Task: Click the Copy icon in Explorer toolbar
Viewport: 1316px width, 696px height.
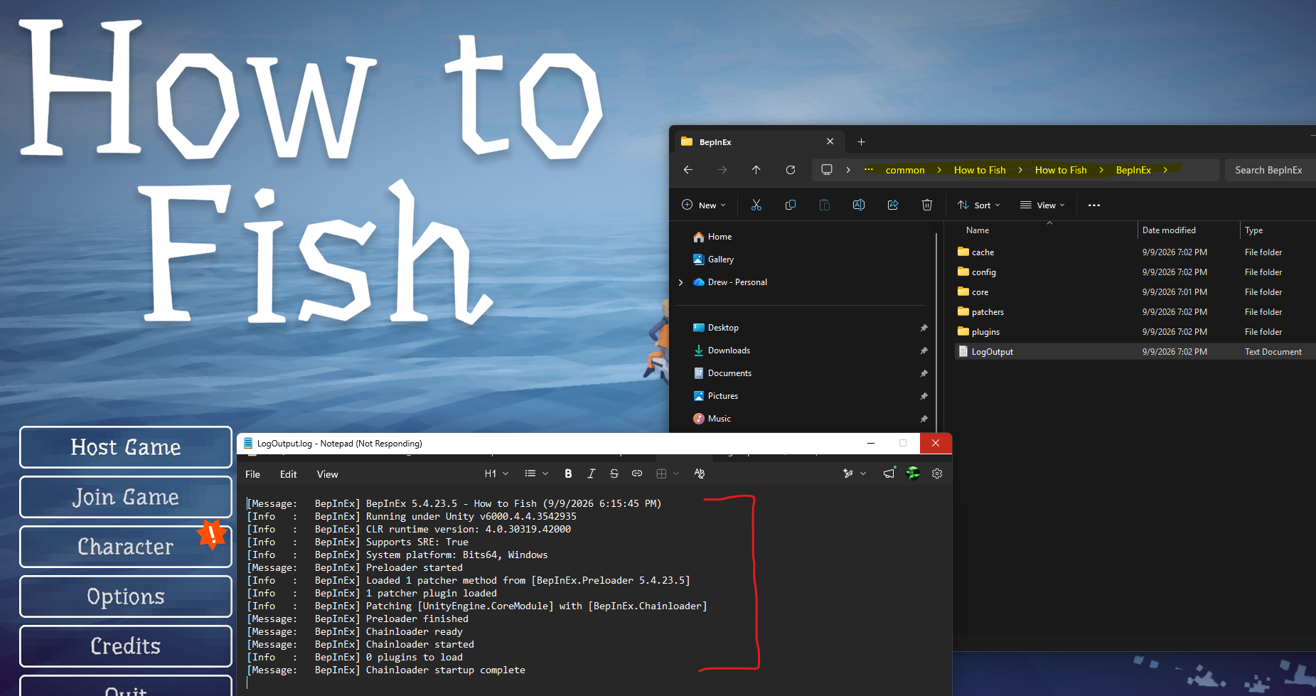Action: click(x=791, y=205)
